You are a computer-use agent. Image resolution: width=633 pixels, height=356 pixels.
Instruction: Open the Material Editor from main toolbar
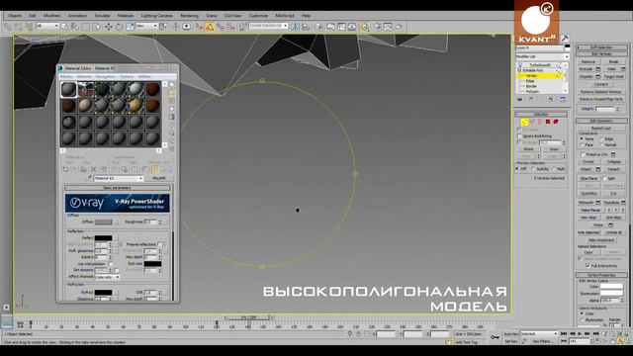(x=365, y=27)
